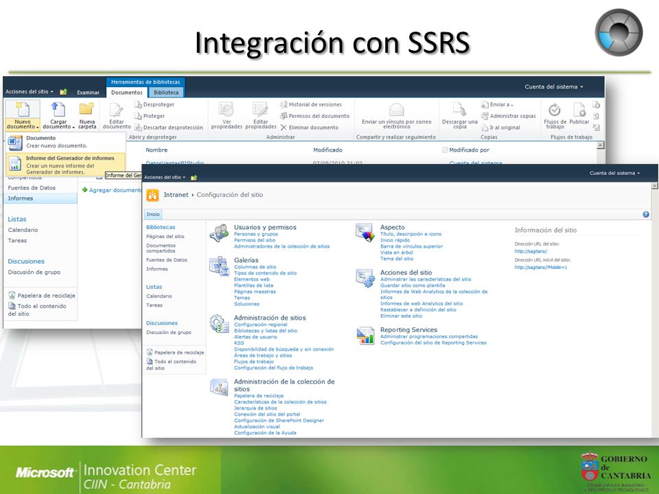
Task: Choose Documento from new document menu
Action: pos(66,141)
